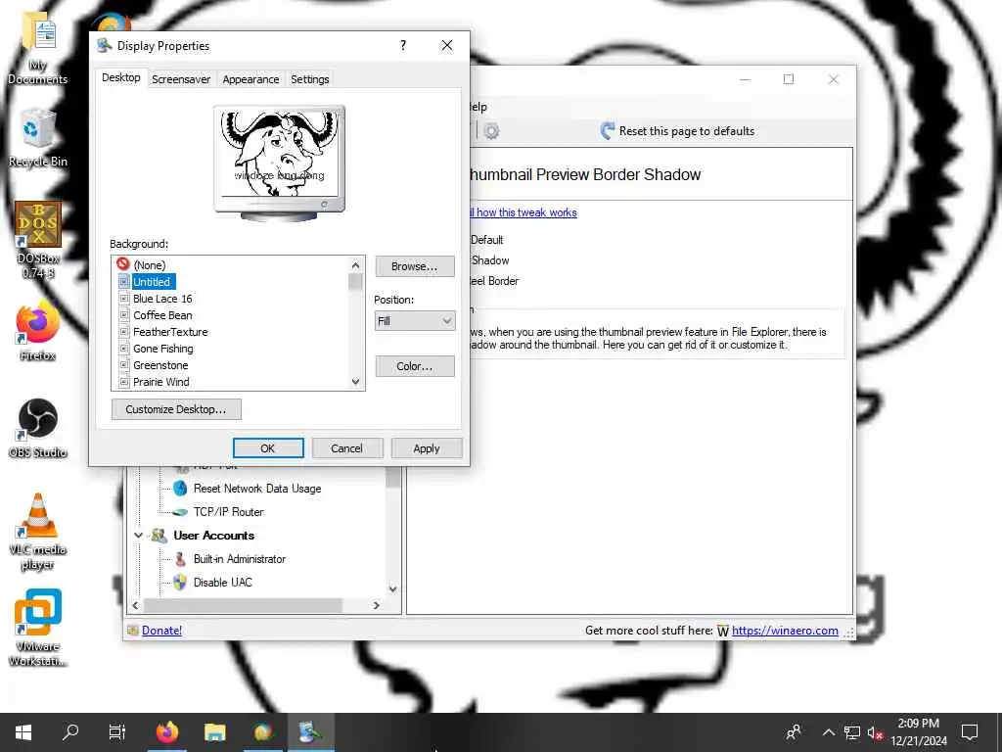Switch to the Screensaver tab
Image resolution: width=1002 pixels, height=752 pixels.
[181, 79]
